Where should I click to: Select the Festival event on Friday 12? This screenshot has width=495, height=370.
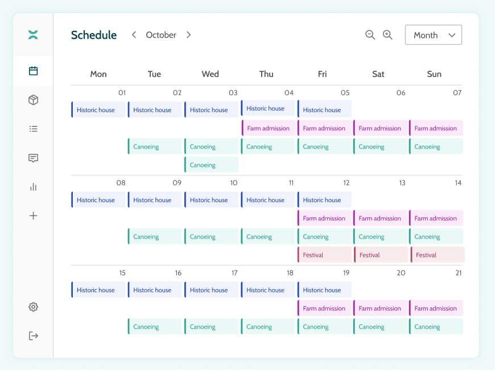point(324,255)
